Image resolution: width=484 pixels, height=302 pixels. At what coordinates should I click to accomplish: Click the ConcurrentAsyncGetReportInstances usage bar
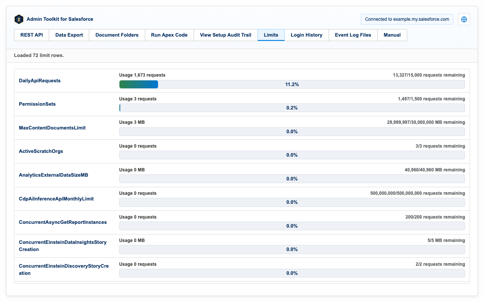tap(292, 226)
